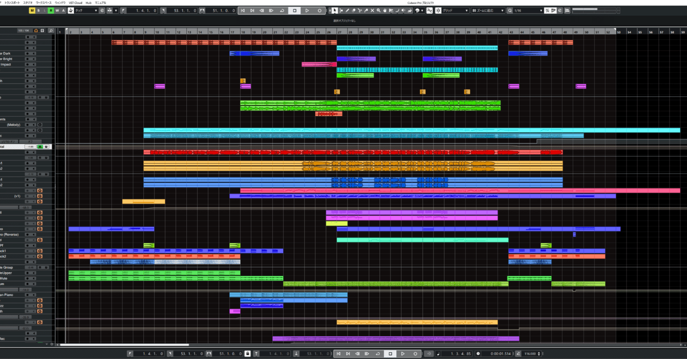Viewport: 687px width, 359px height.
Task: Open the Color tool in the toolbar
Action: click(417, 10)
